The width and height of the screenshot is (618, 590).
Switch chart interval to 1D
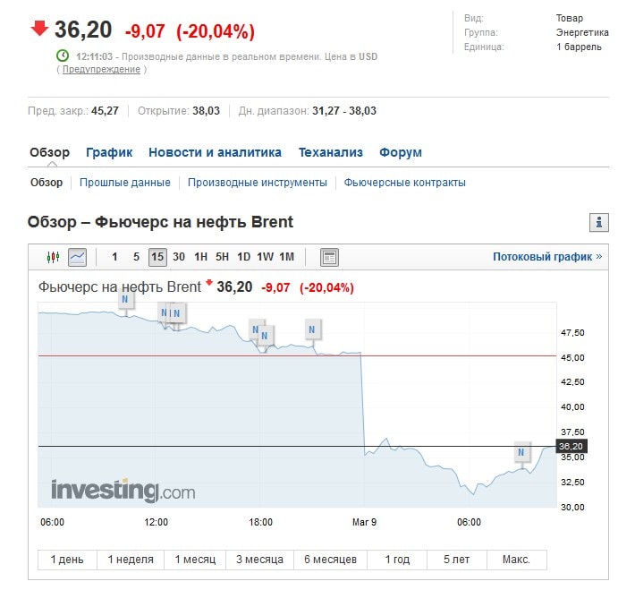pyautogui.click(x=243, y=258)
